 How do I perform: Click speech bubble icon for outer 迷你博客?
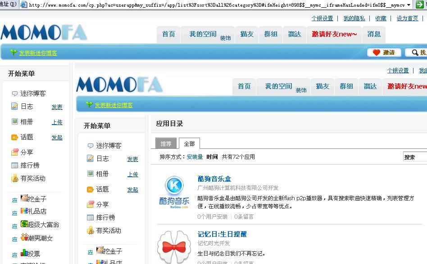pyautogui.click(x=15, y=94)
